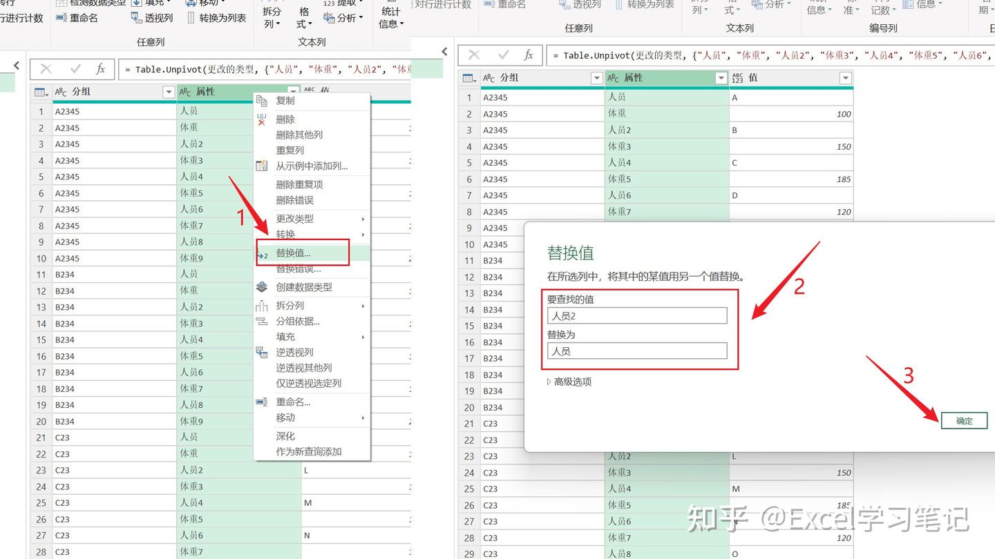
Task: Collapse the queries pane chevron in right window
Action: click(444, 52)
